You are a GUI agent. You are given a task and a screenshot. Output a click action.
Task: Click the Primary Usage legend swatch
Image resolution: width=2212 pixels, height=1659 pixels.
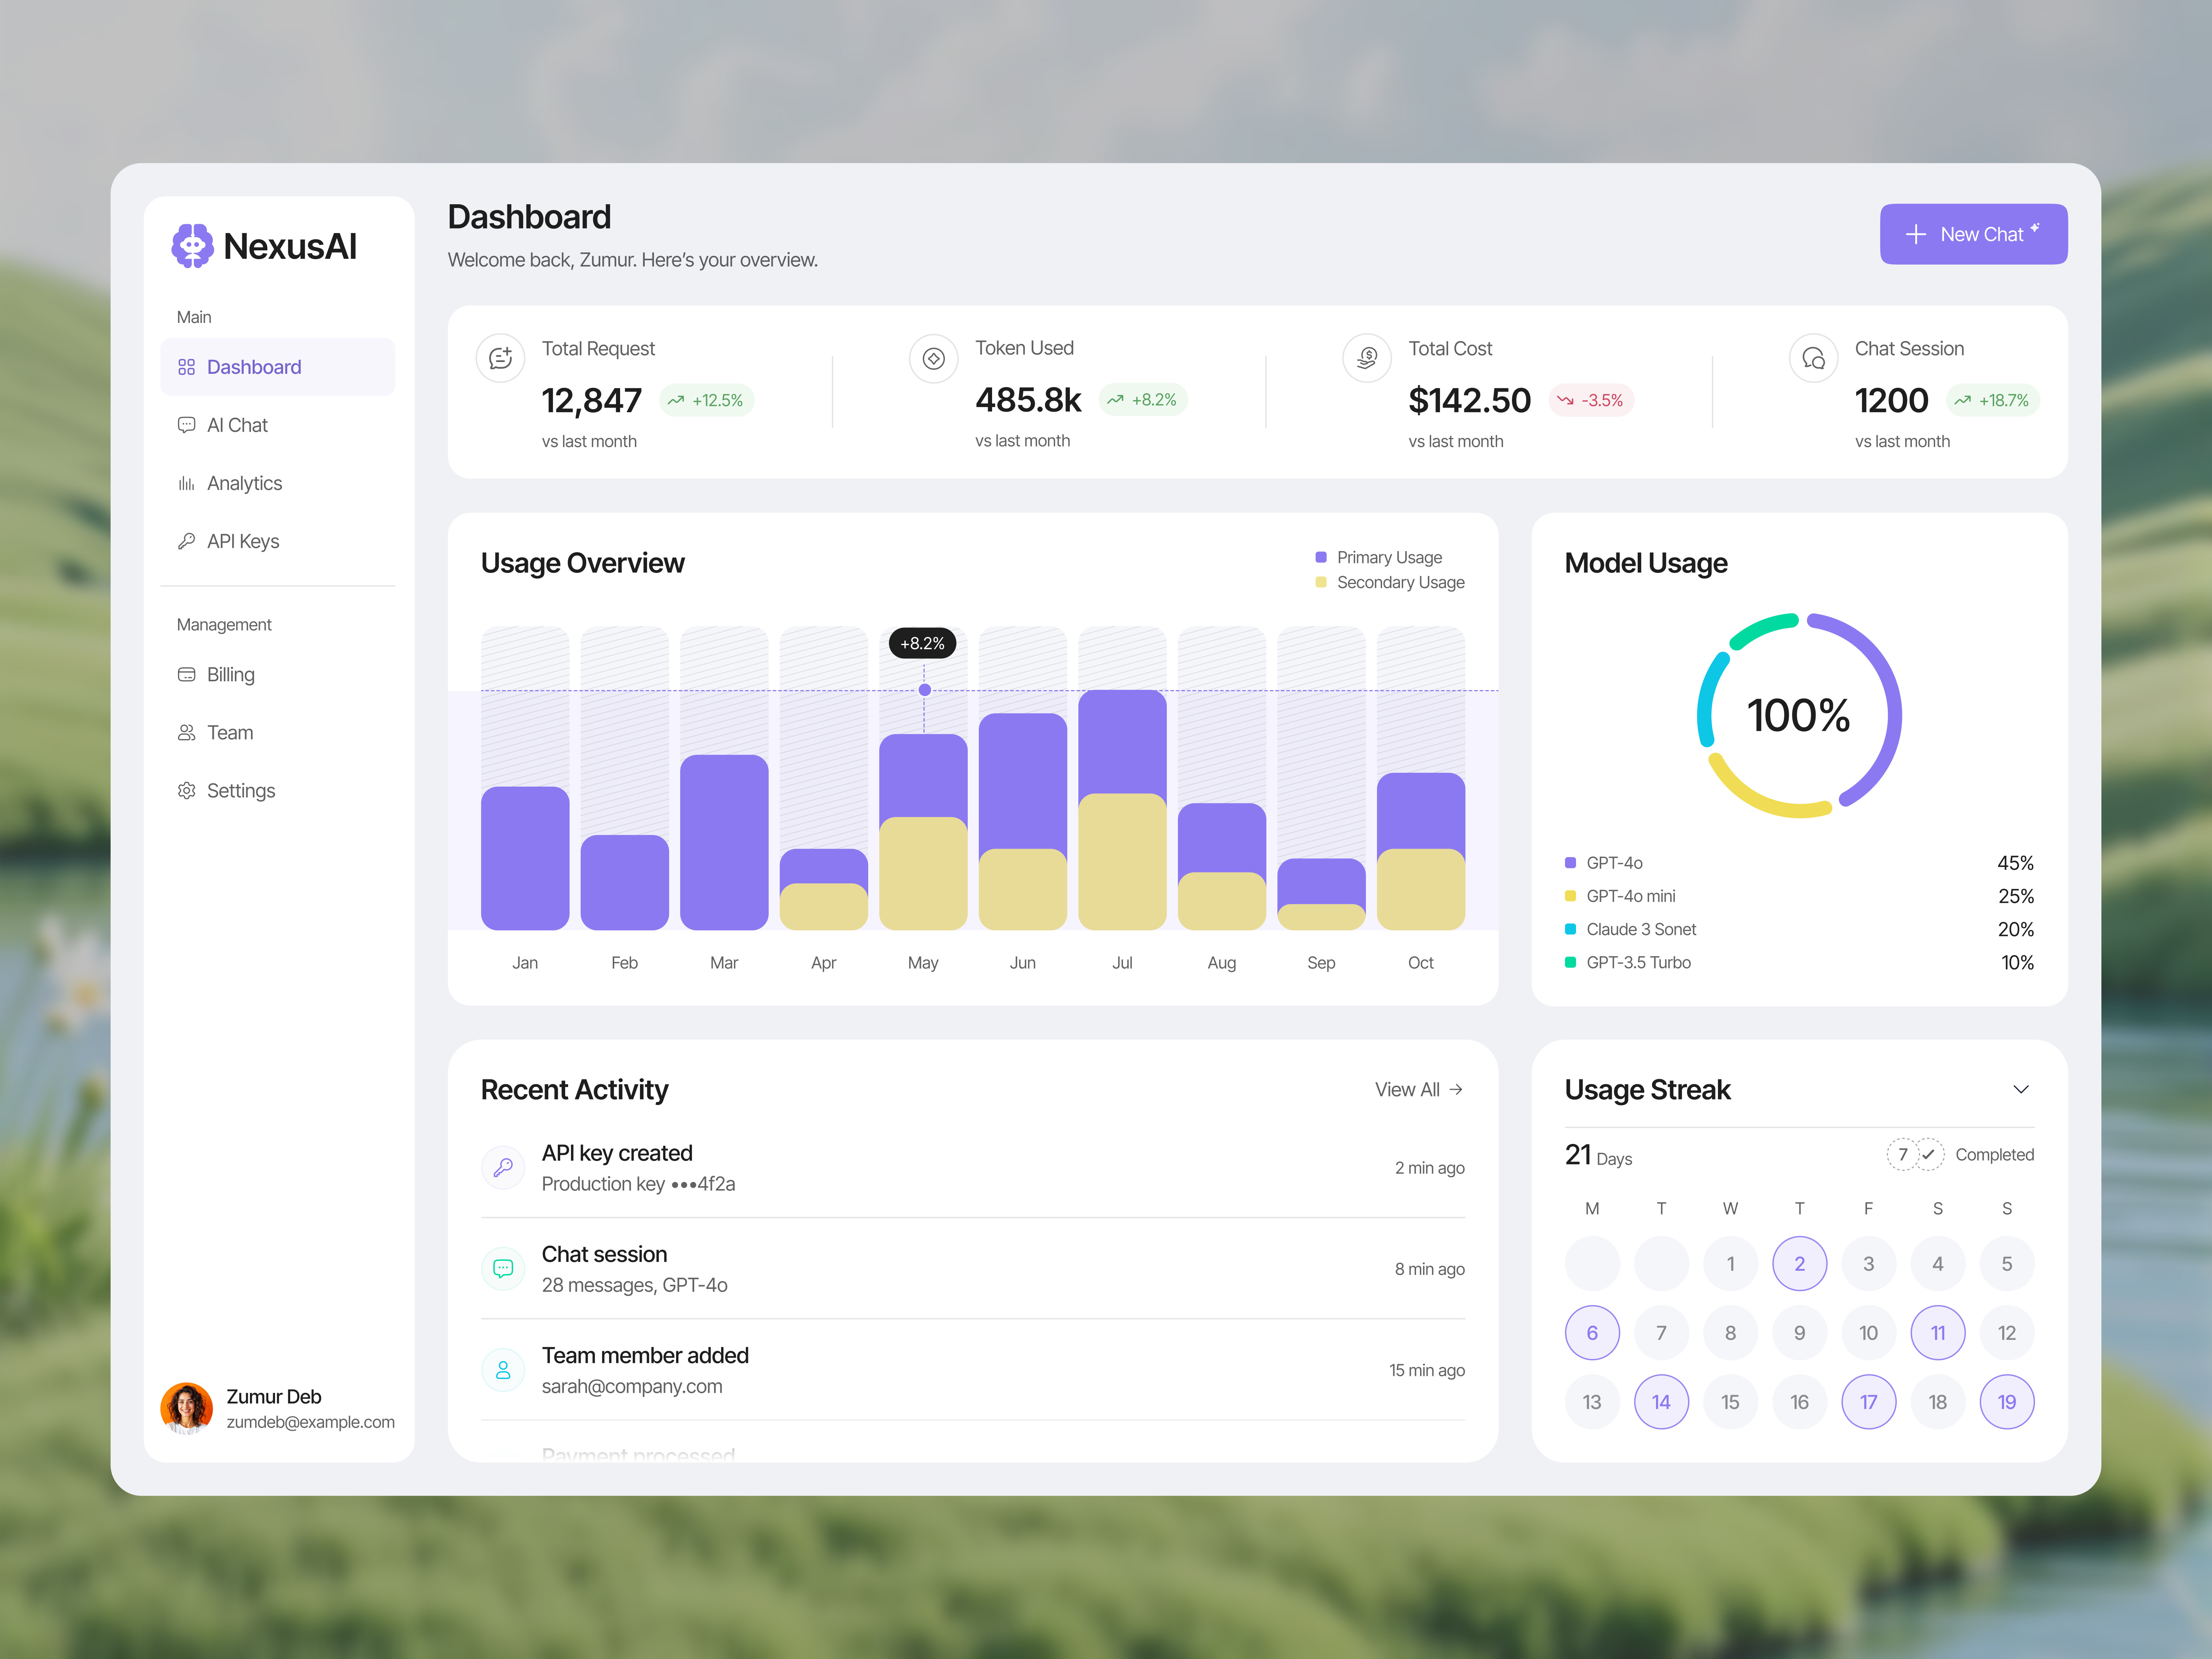point(1321,557)
